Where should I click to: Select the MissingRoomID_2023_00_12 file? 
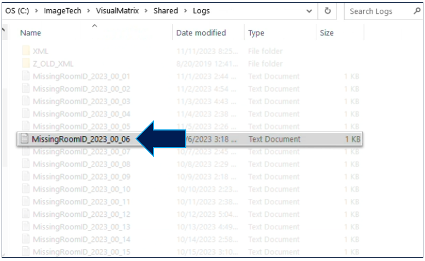click(x=81, y=215)
